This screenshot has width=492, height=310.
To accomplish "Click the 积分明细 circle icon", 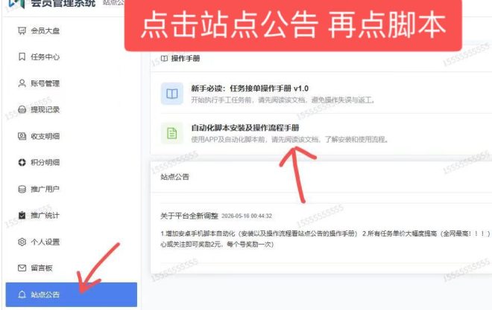I will 22,162.
